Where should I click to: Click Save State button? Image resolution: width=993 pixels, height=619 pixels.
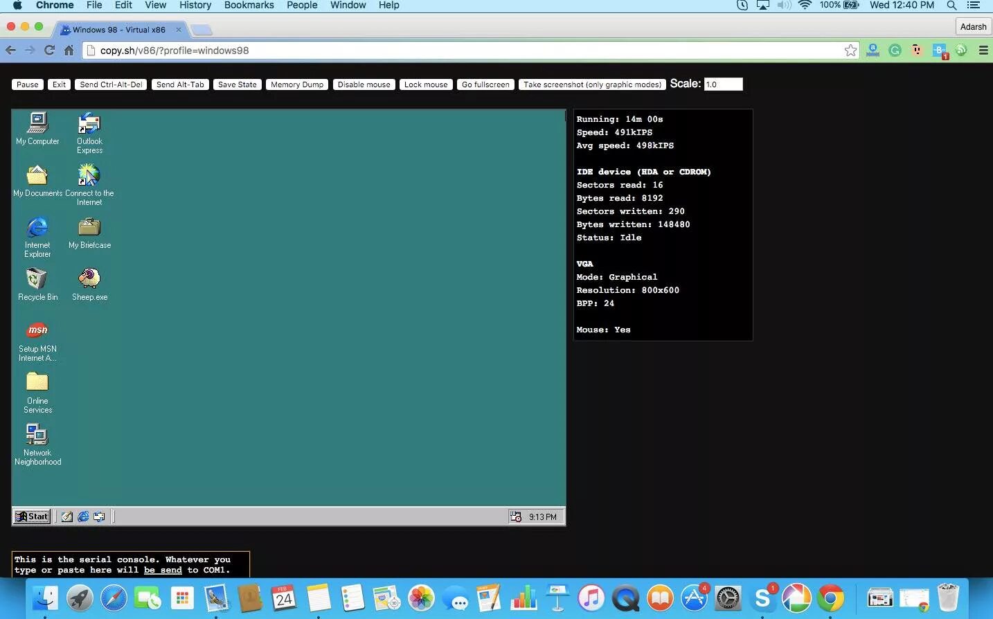pyautogui.click(x=238, y=84)
